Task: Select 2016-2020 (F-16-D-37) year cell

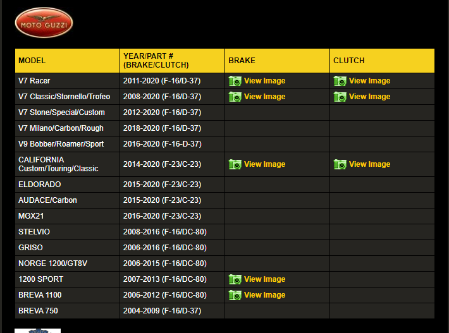Action: (173, 144)
